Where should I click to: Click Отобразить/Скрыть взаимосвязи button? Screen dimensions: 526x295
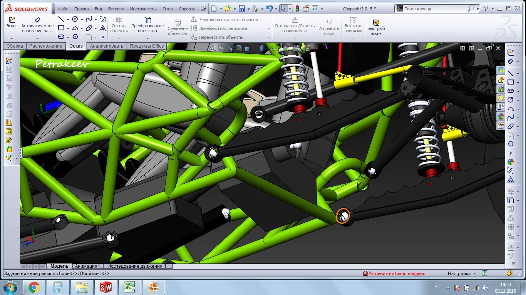tap(294, 25)
